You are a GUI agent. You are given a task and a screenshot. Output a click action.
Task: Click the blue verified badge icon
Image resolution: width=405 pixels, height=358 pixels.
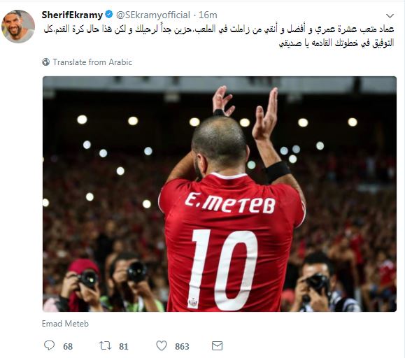tap(109, 15)
